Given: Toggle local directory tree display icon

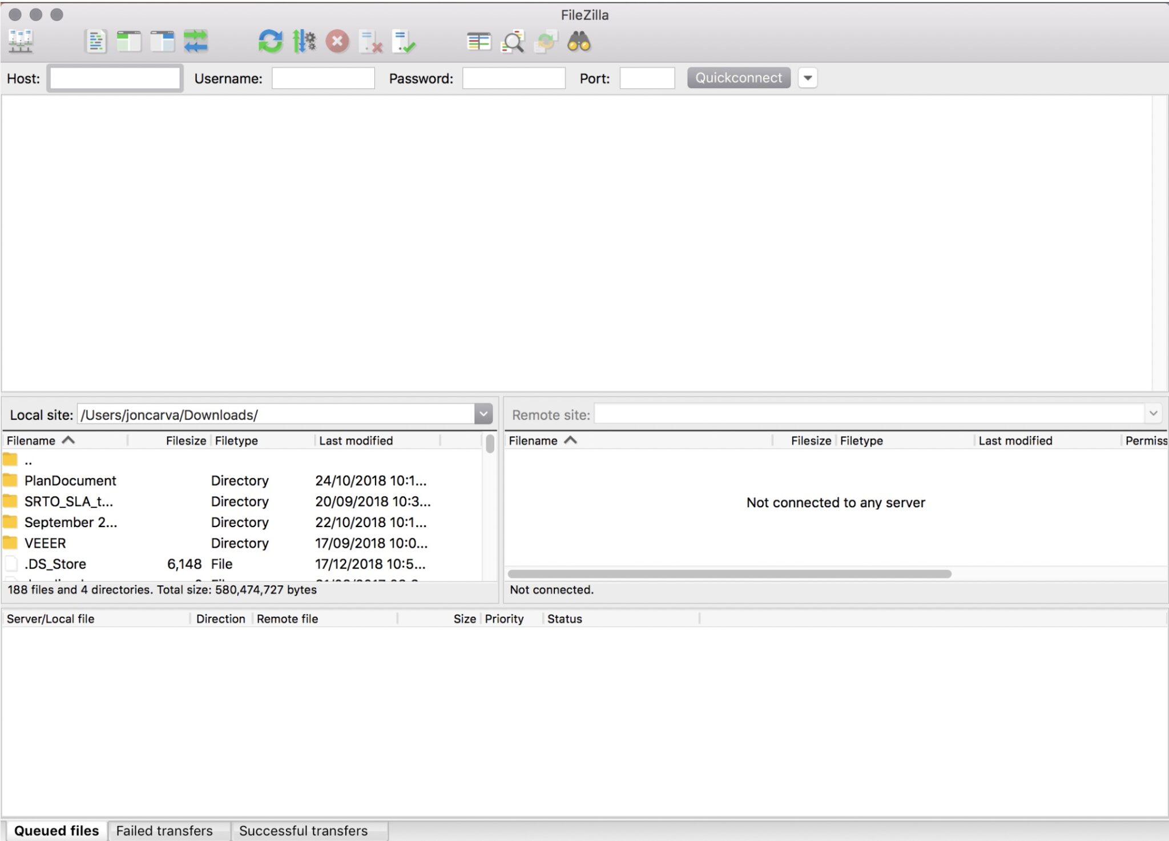Looking at the screenshot, I should (x=129, y=42).
